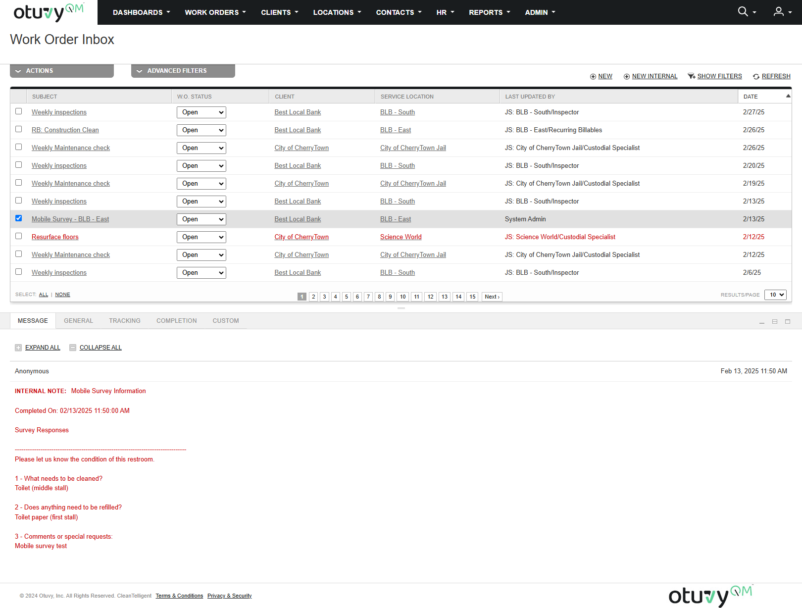802x608 pixels.
Task: Uncheck the Mobile Survey - BLB - East checkbox
Action: pyautogui.click(x=19, y=218)
